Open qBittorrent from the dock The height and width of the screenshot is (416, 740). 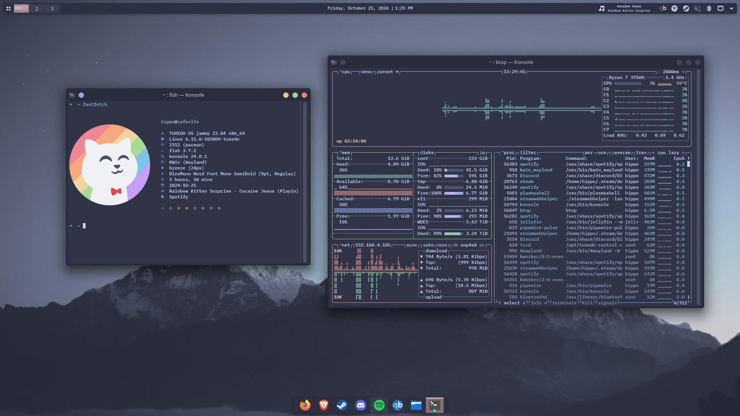pos(398,405)
